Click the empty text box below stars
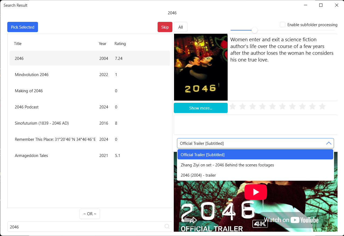Viewport: 344px width, 236px height. (255, 125)
